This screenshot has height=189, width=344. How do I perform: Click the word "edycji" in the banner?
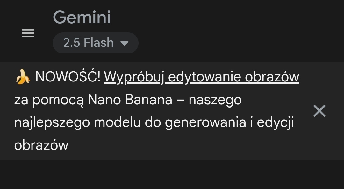275,122
